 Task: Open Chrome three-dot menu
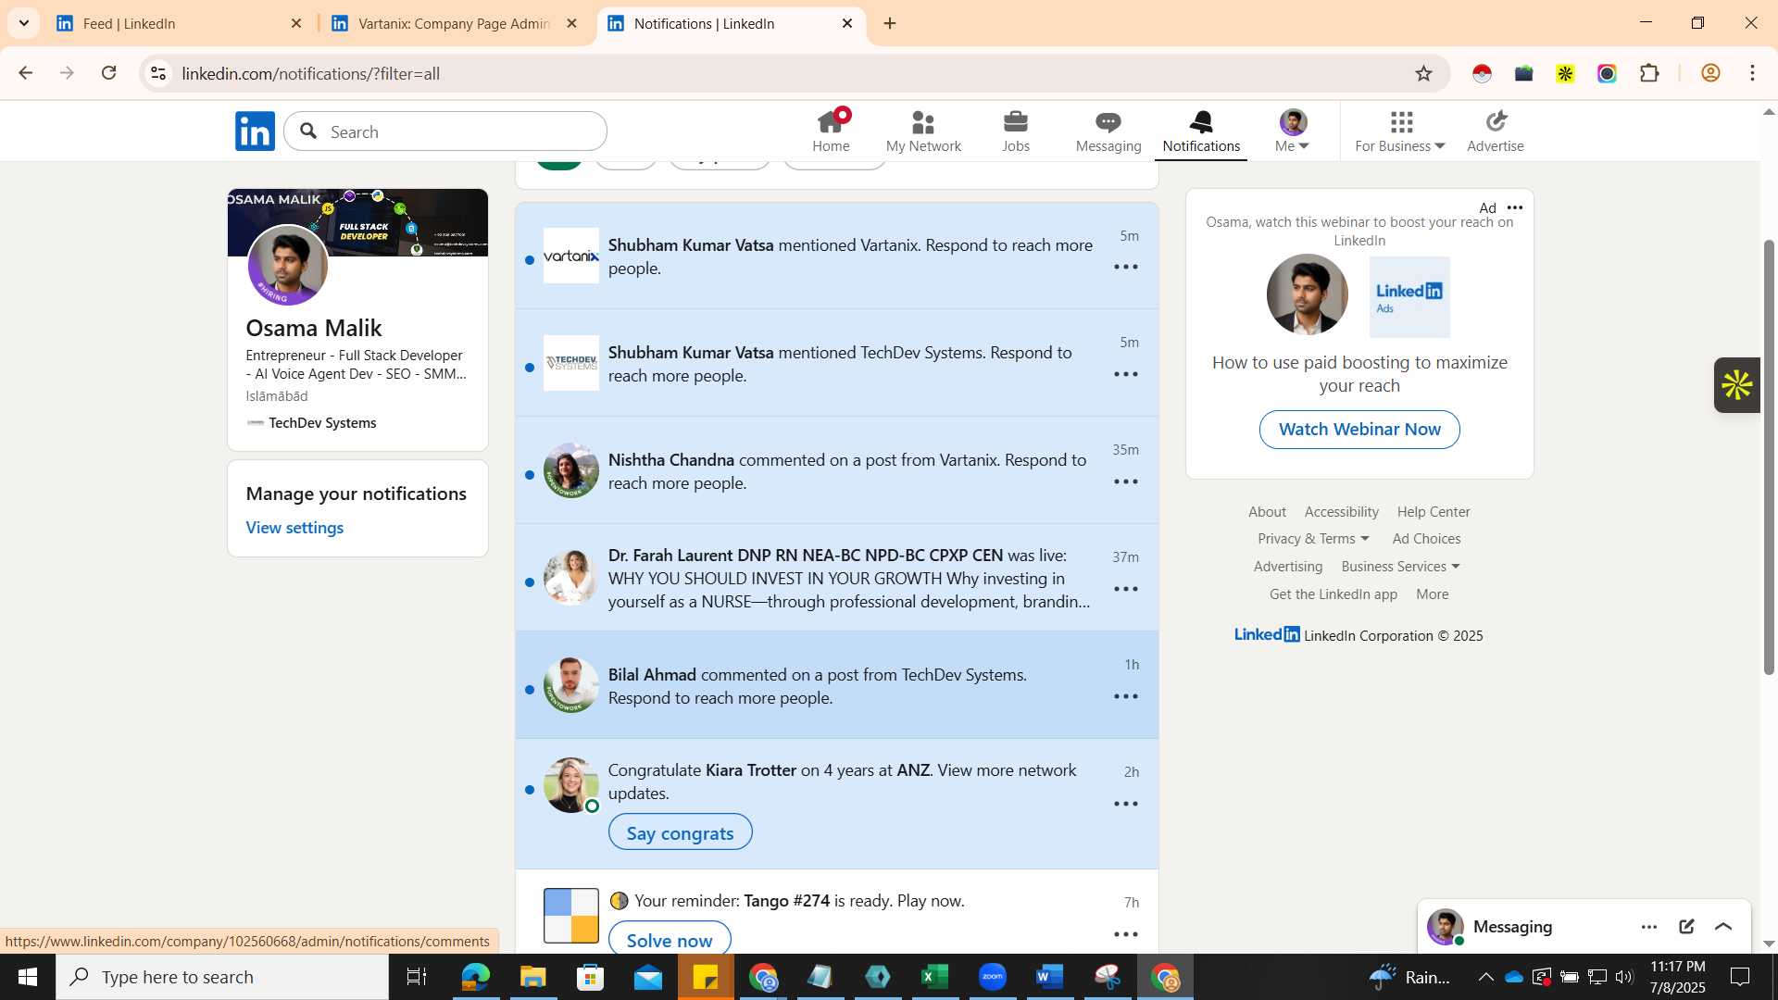1752,73
